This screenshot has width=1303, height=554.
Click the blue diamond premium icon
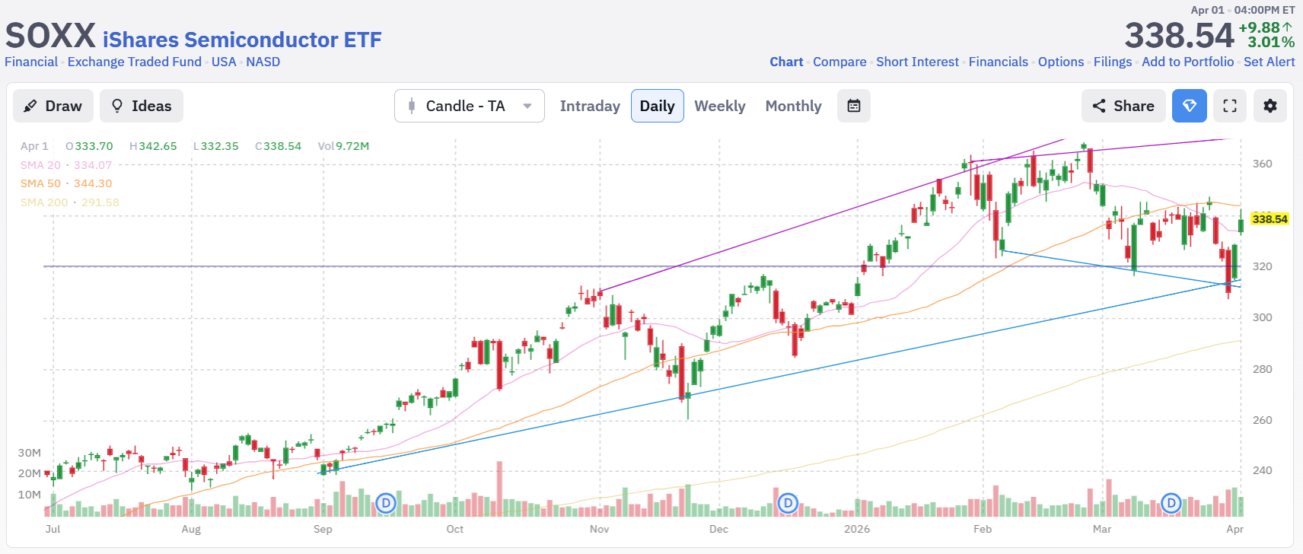point(1190,106)
